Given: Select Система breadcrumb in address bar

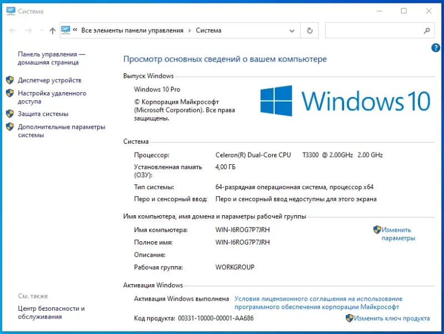Looking at the screenshot, I should (x=209, y=31).
